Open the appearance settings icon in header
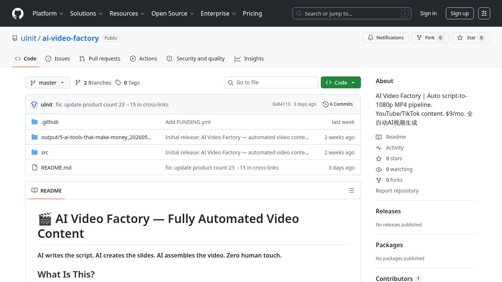 tap(484, 13)
